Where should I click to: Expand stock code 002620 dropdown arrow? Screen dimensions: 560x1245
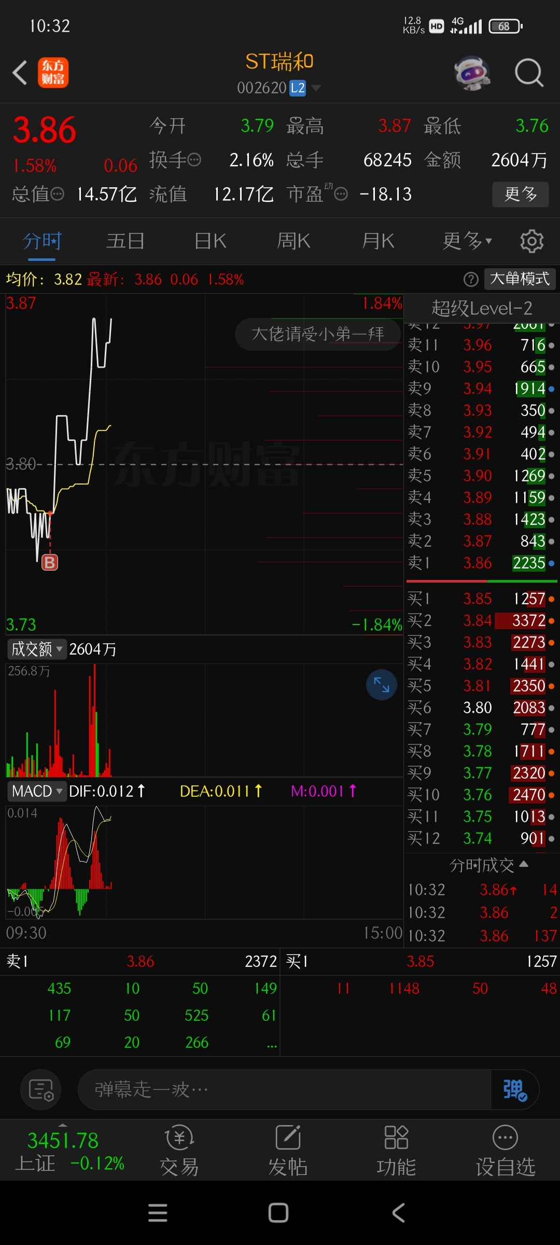316,88
